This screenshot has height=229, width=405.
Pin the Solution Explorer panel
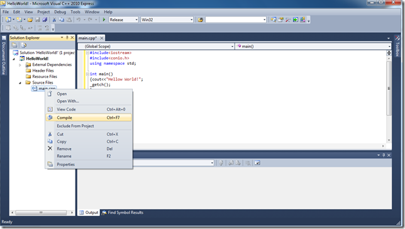click(67, 38)
